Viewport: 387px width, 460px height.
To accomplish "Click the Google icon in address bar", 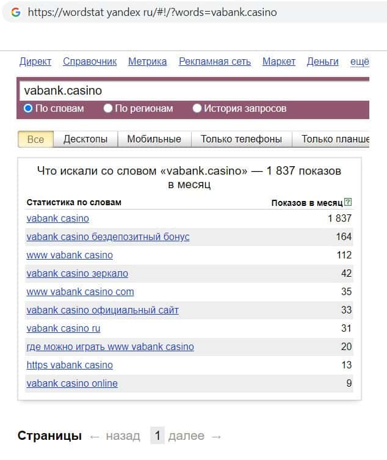I will click(x=15, y=12).
